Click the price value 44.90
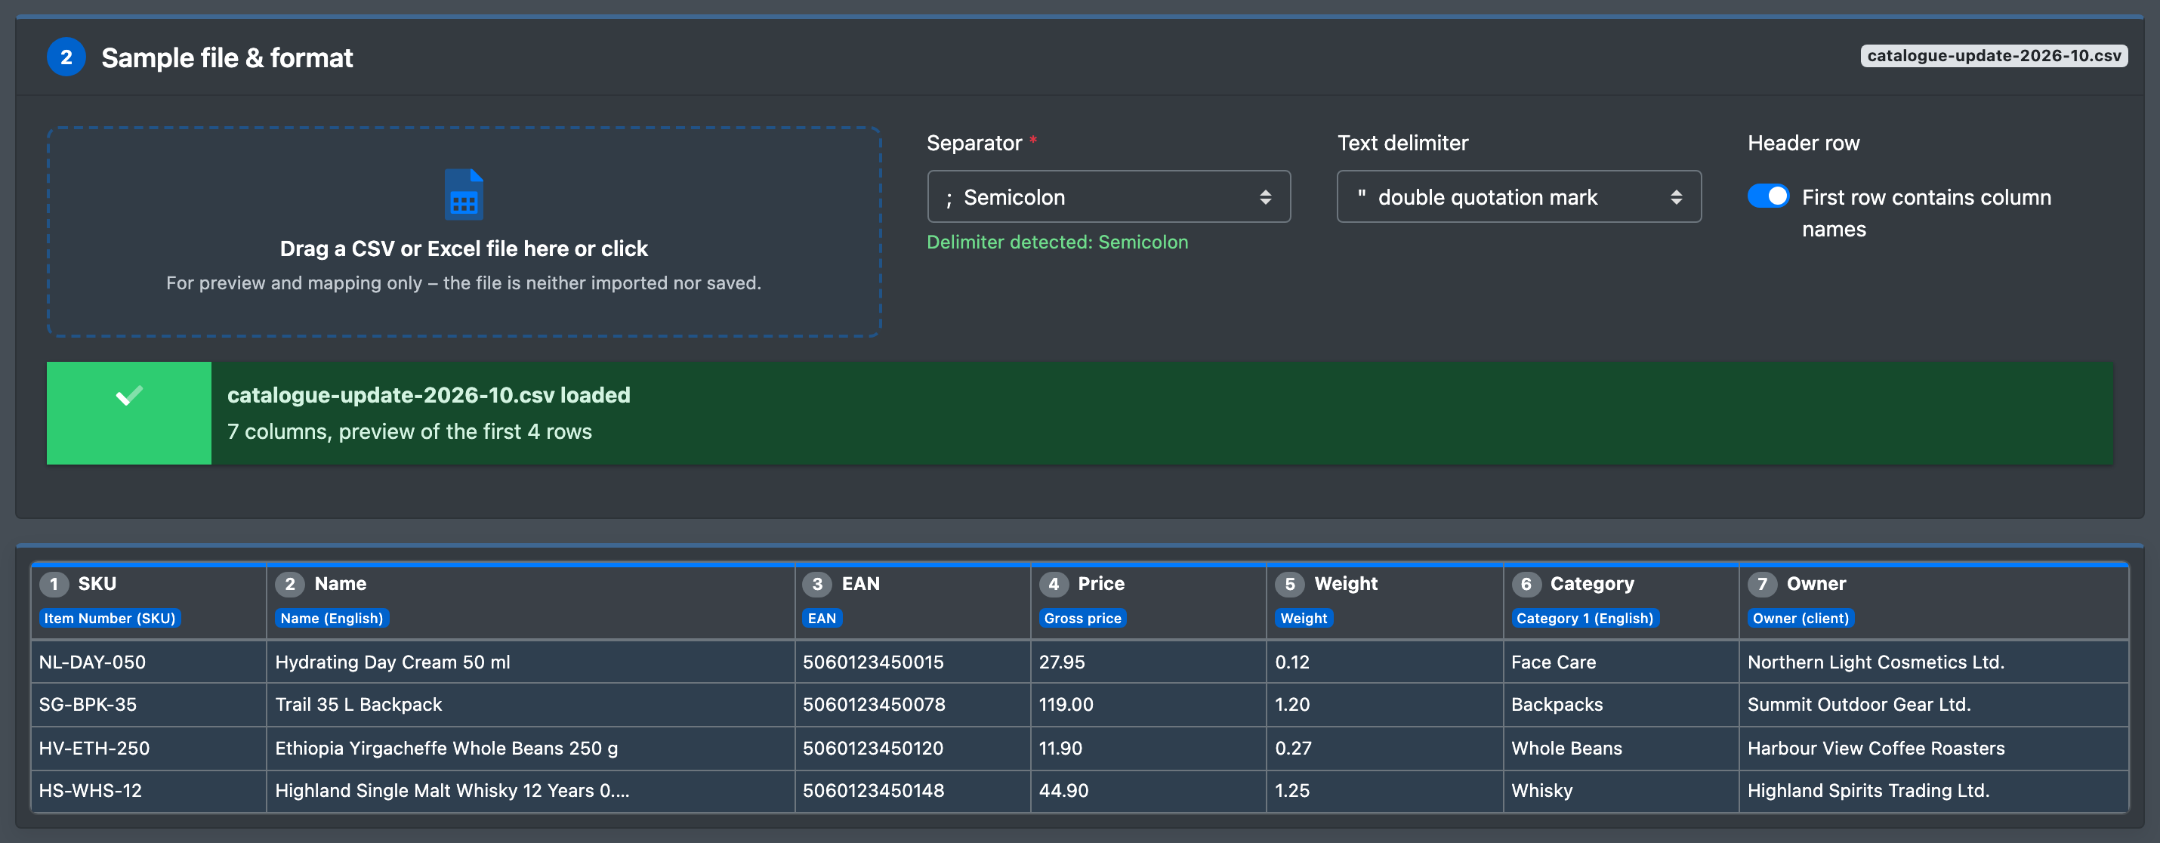 [x=1063, y=790]
